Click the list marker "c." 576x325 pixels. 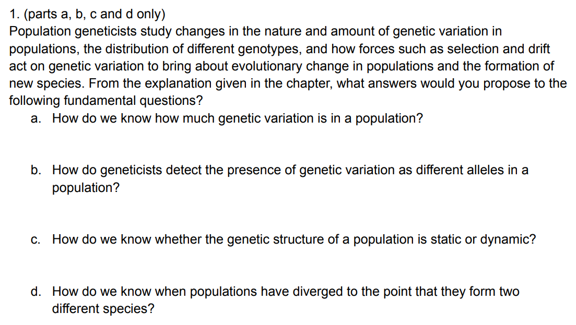tap(36, 239)
